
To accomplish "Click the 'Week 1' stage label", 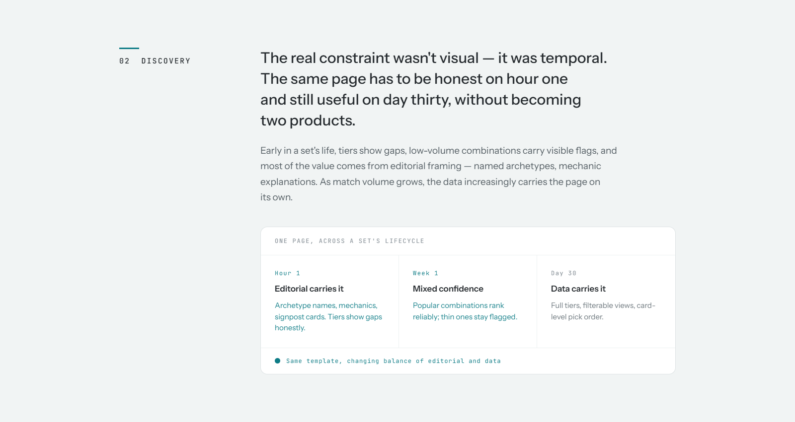I will (x=425, y=273).
